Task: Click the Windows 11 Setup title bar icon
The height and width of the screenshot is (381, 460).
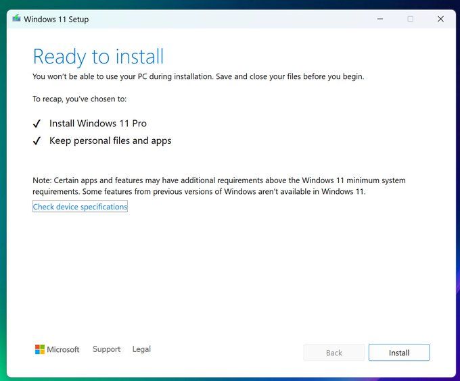Action: tap(16, 19)
